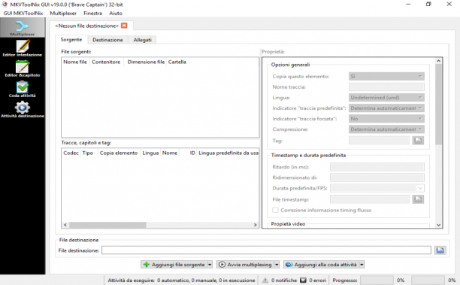Click the File timestamp input field

pyautogui.click(x=370, y=199)
